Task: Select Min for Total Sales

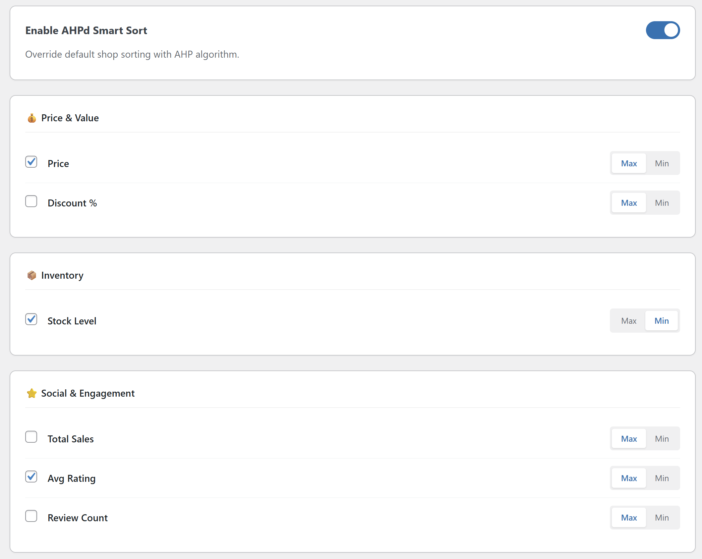Action: pos(662,438)
